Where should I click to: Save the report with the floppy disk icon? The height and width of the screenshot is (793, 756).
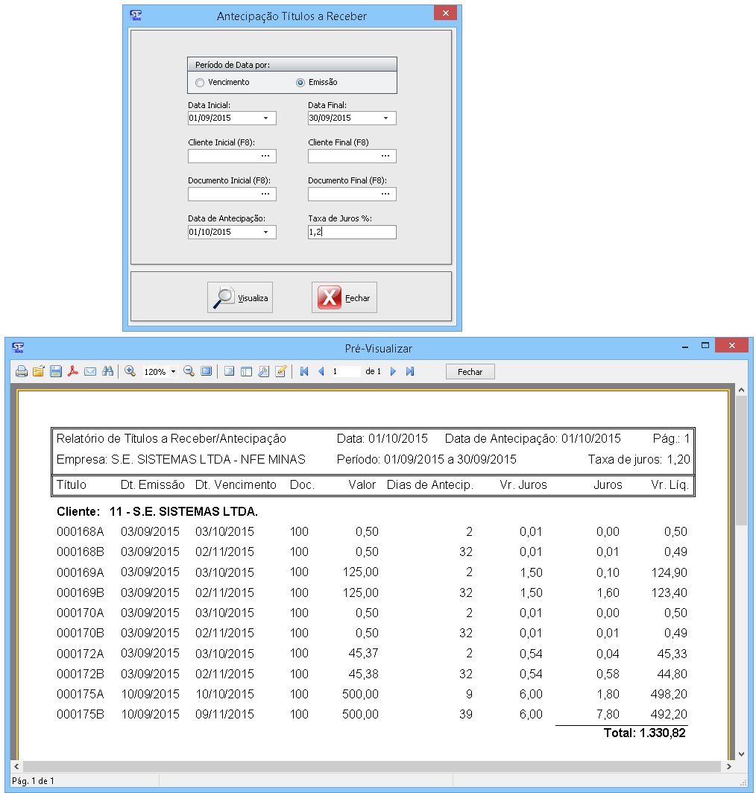click(x=56, y=371)
